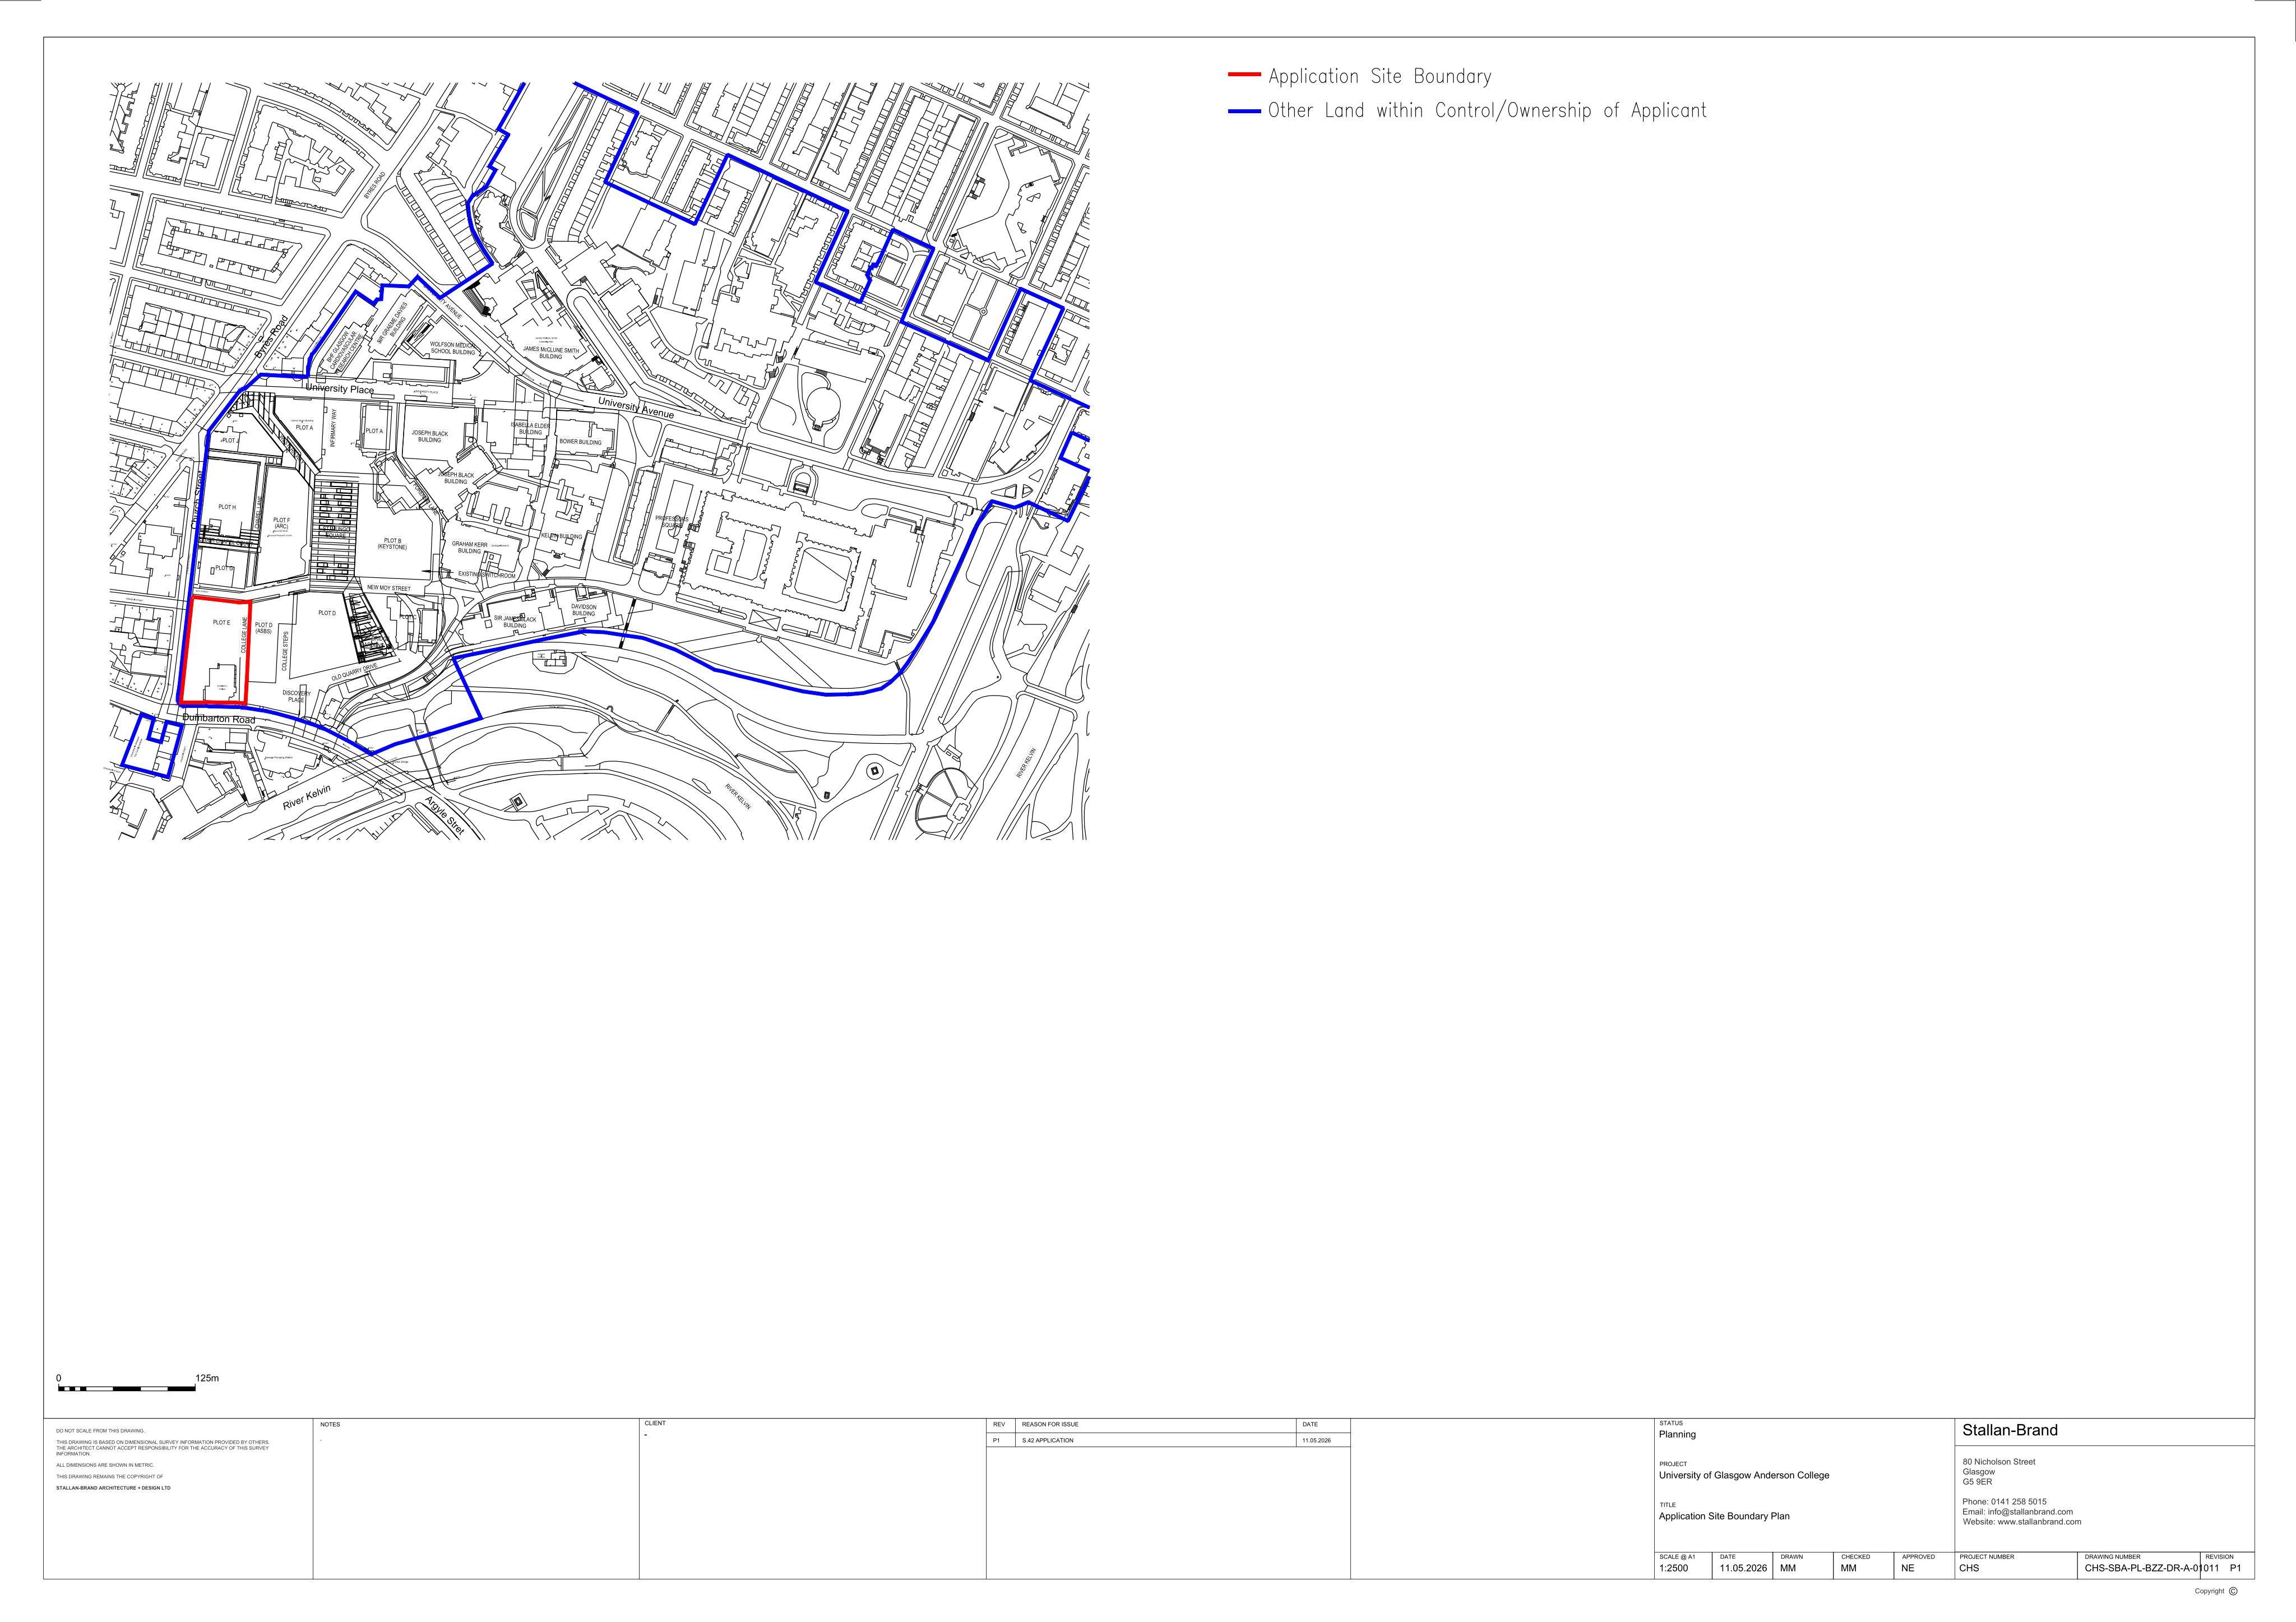Click the 'PLOT D (ASBS)' label
Image resolution: width=2296 pixels, height=1622 pixels.
(x=263, y=628)
